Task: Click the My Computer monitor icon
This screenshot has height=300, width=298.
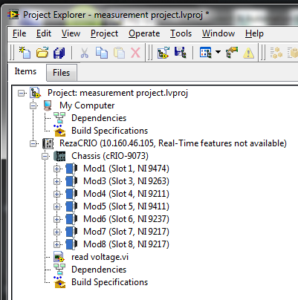Action: pyautogui.click(x=48, y=105)
